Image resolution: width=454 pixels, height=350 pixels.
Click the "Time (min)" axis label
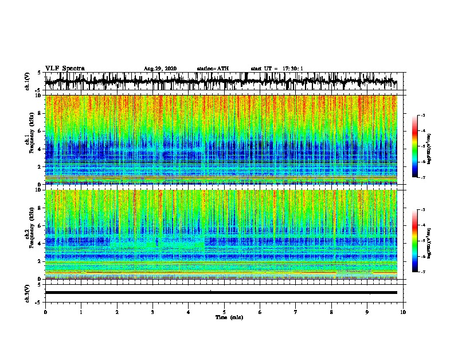pyautogui.click(x=229, y=317)
